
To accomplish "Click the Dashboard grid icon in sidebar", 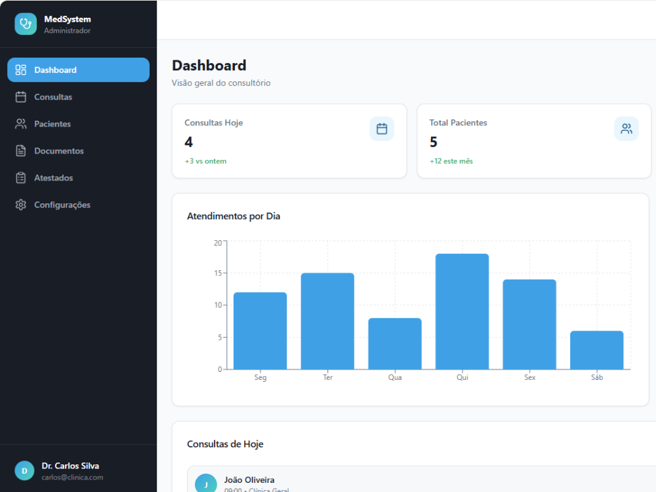I will [x=21, y=70].
